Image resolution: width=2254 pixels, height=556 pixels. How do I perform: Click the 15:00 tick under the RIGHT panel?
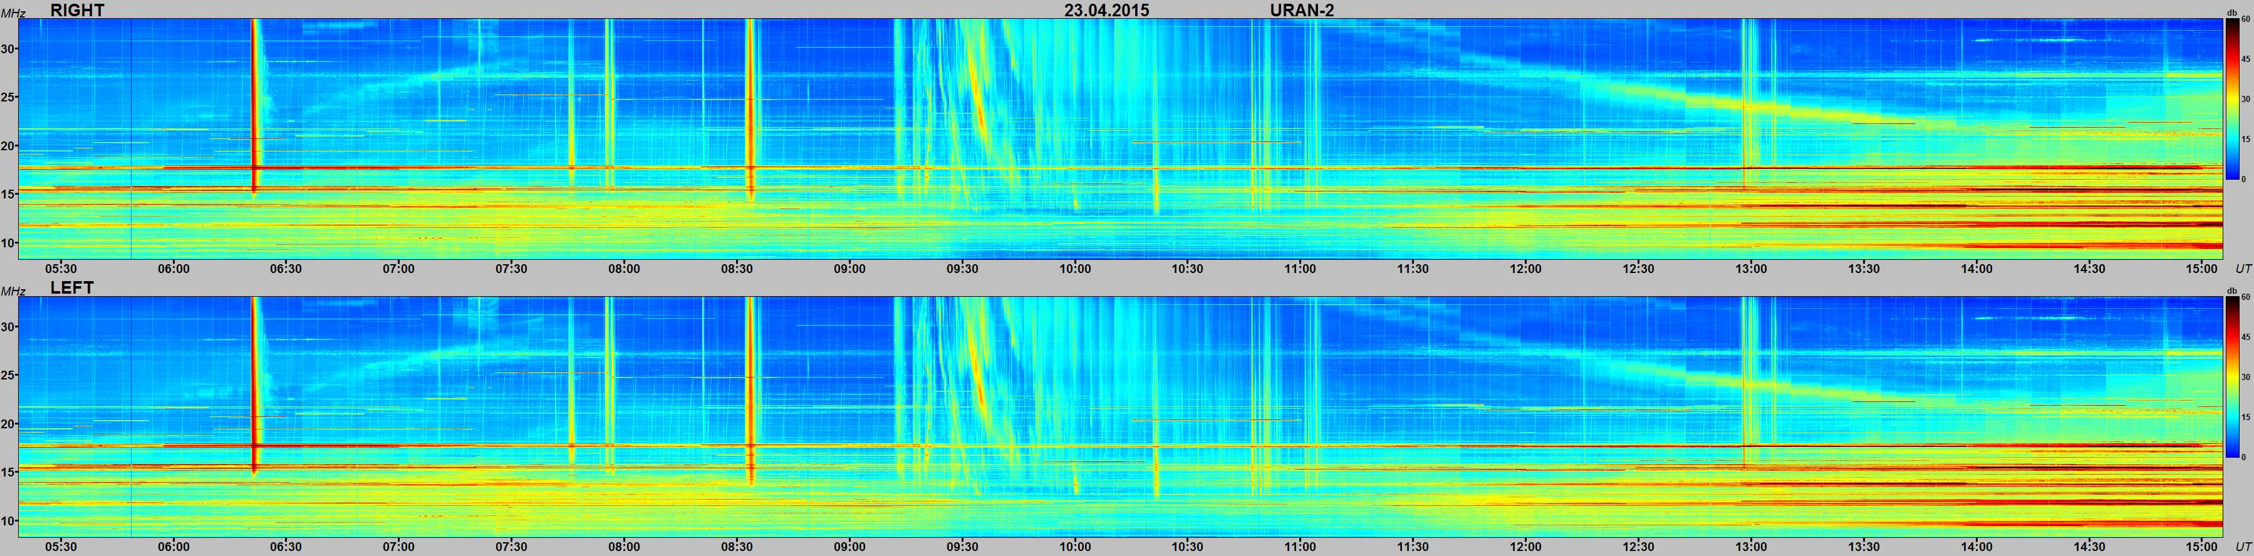[2201, 269]
